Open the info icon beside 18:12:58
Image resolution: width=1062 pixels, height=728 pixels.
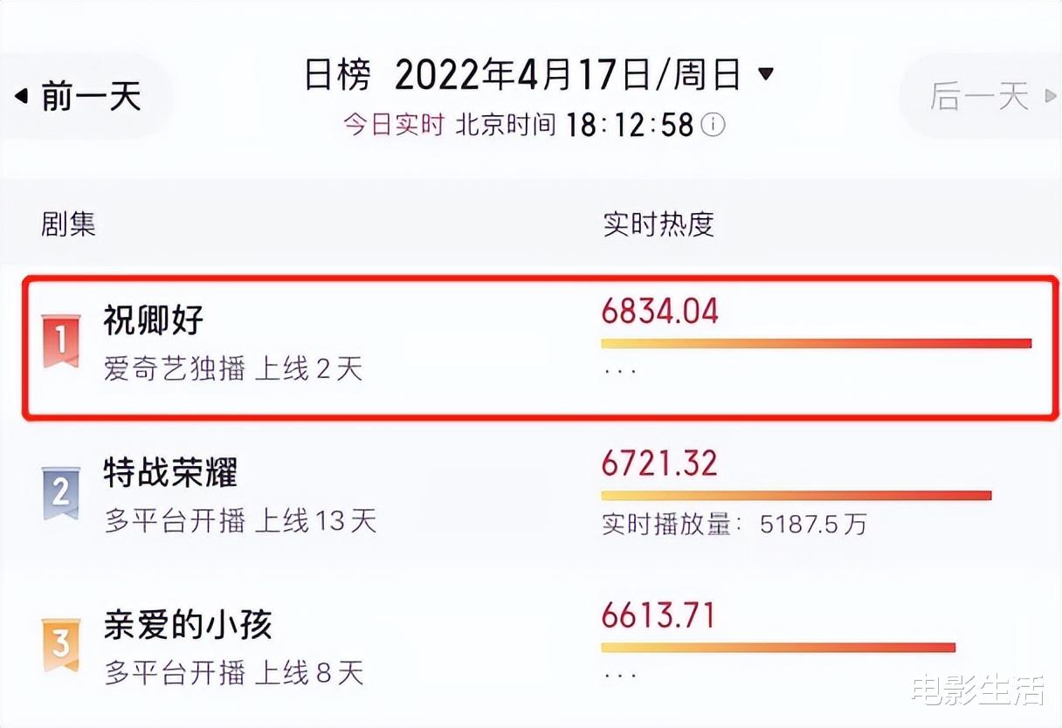pyautogui.click(x=714, y=125)
